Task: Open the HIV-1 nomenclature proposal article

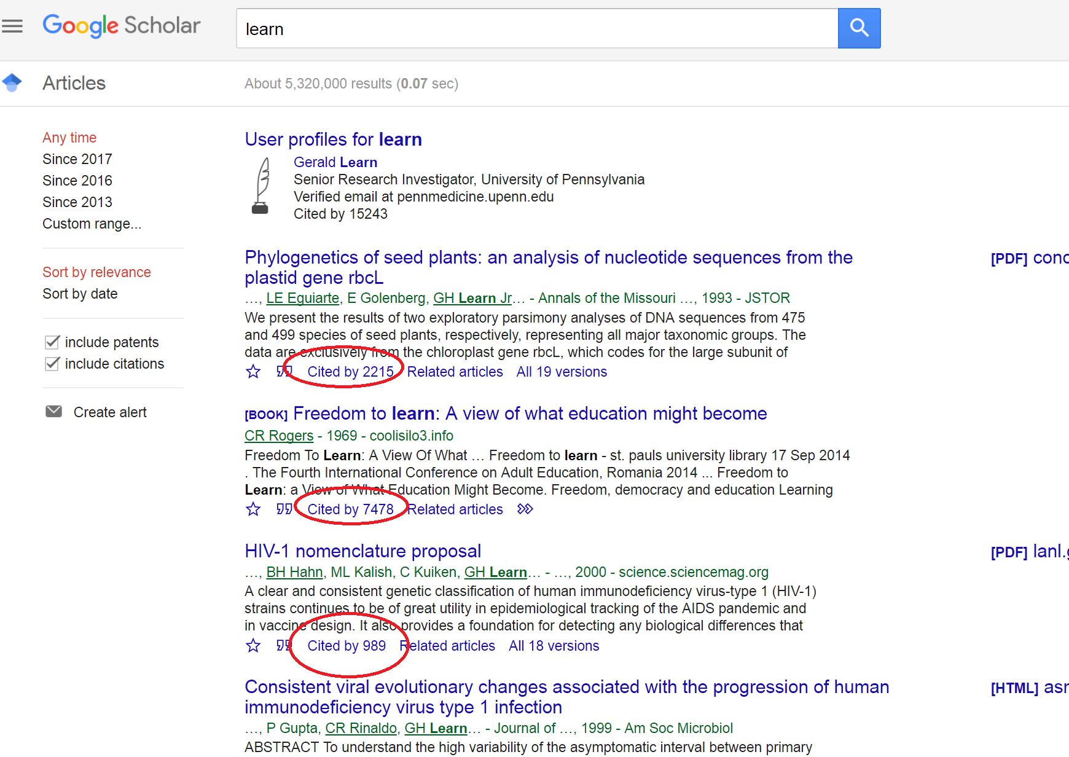Action: [x=362, y=551]
